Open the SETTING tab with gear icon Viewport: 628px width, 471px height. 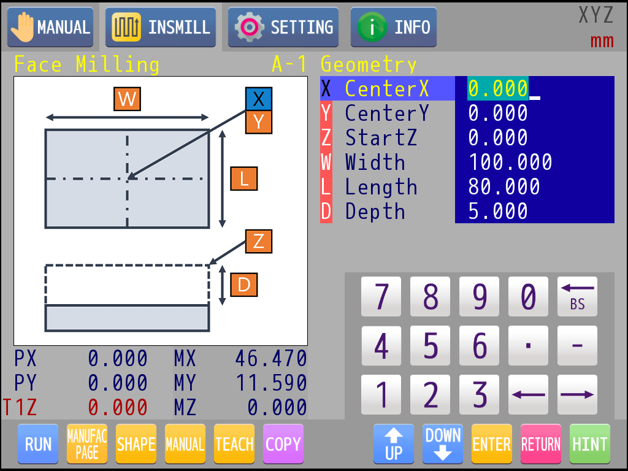click(x=283, y=28)
